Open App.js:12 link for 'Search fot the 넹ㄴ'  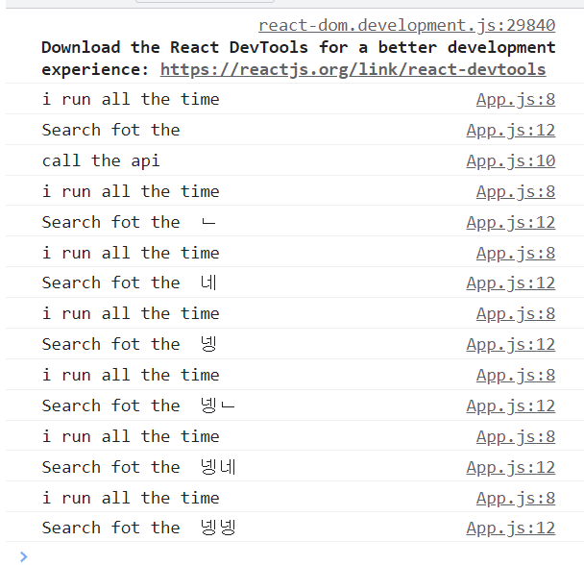click(511, 405)
